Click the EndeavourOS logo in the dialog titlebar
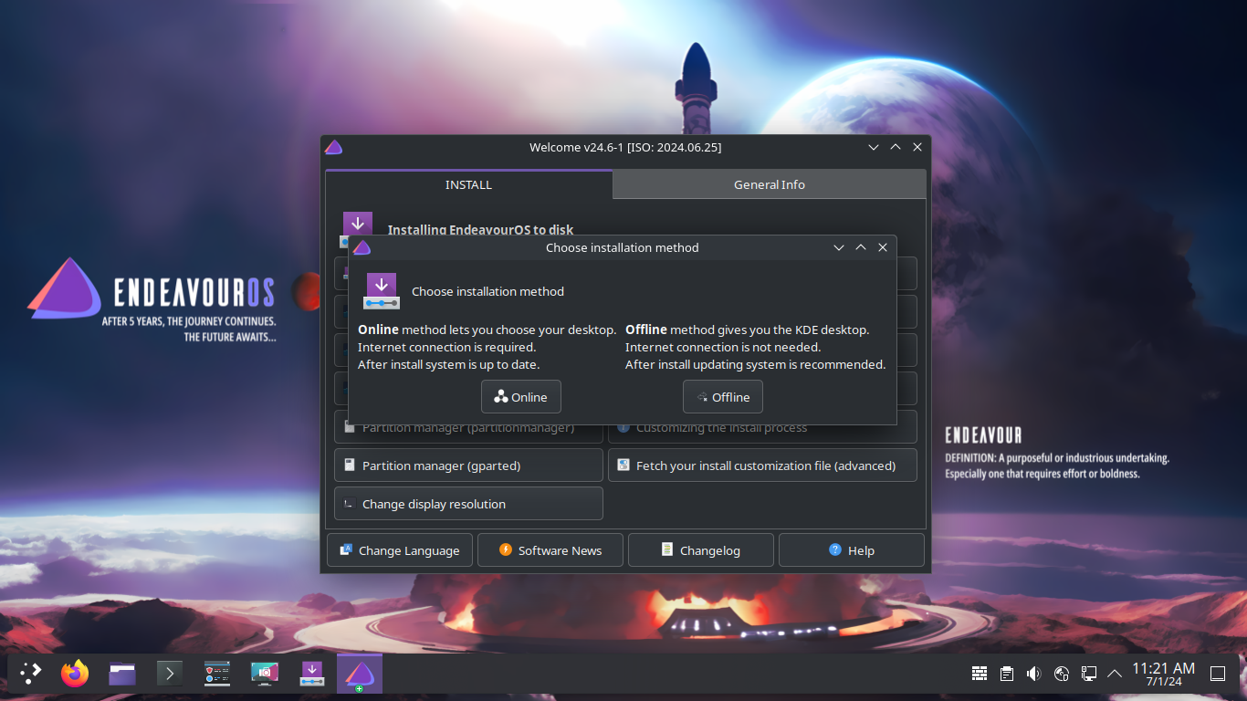This screenshot has width=1247, height=701. coord(362,247)
